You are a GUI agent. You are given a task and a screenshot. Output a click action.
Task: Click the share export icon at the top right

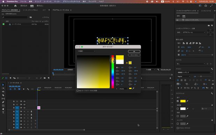(x=206, y=6)
